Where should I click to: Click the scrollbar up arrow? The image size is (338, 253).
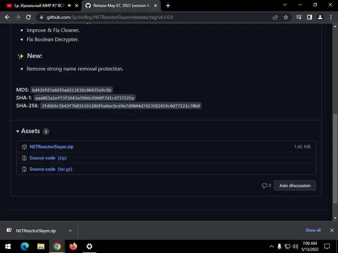(x=335, y=26)
